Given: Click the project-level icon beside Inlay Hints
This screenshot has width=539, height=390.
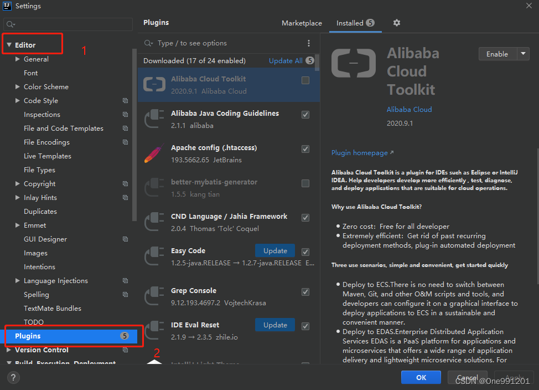Looking at the screenshot, I should click(x=126, y=198).
